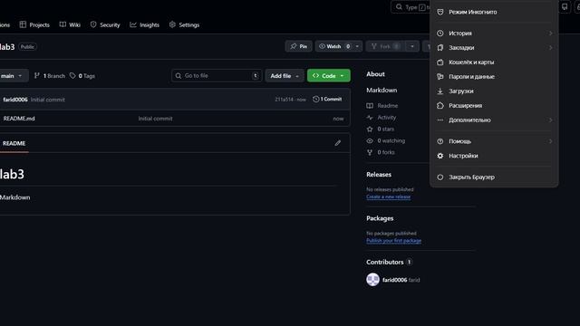580x326 pixels.
Task: Click the farid0006 contributor avatar
Action: (372, 280)
